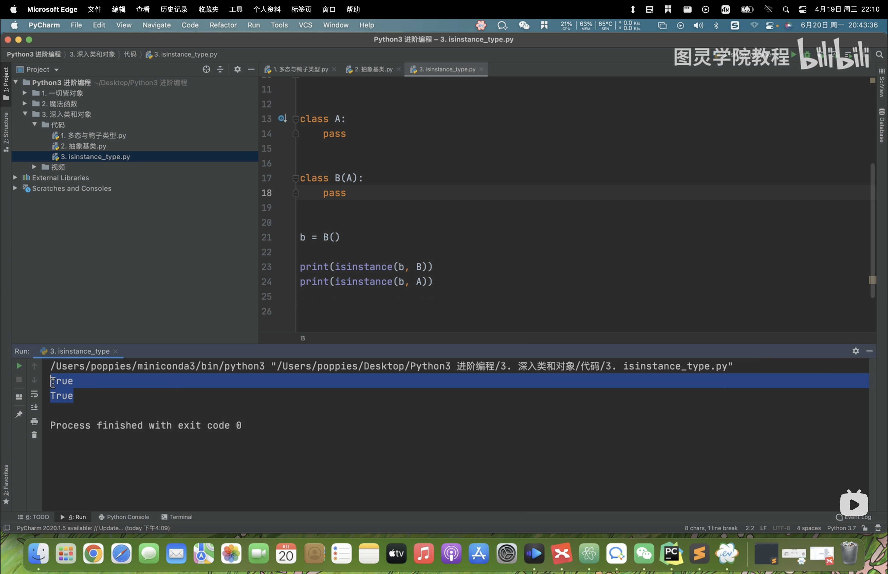The image size is (888, 574).
Task: Rerun the script with green play icon
Action: 19,366
